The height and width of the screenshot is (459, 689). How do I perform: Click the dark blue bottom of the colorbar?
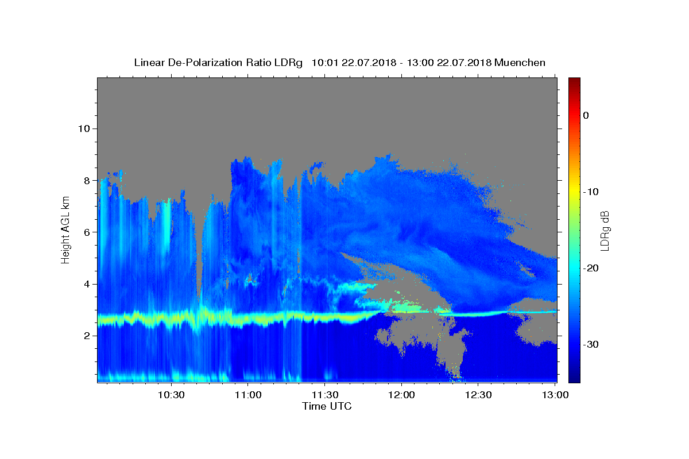(574, 378)
